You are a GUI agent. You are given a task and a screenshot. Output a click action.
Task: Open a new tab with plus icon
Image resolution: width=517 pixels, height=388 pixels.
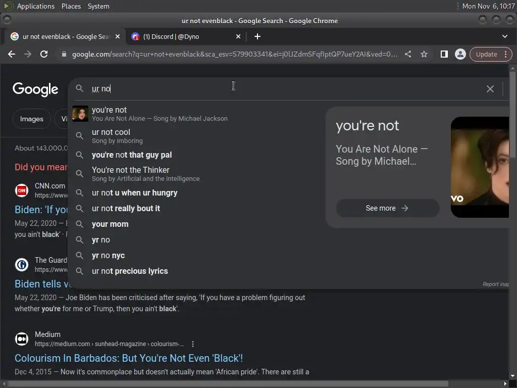tap(257, 36)
